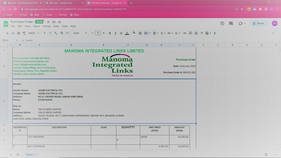This screenshot has height=158, width=281.
Task: Decrease font size with minus button
Action: tap(92, 33)
